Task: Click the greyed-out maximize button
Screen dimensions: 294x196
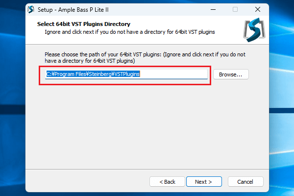Action: [235, 9]
